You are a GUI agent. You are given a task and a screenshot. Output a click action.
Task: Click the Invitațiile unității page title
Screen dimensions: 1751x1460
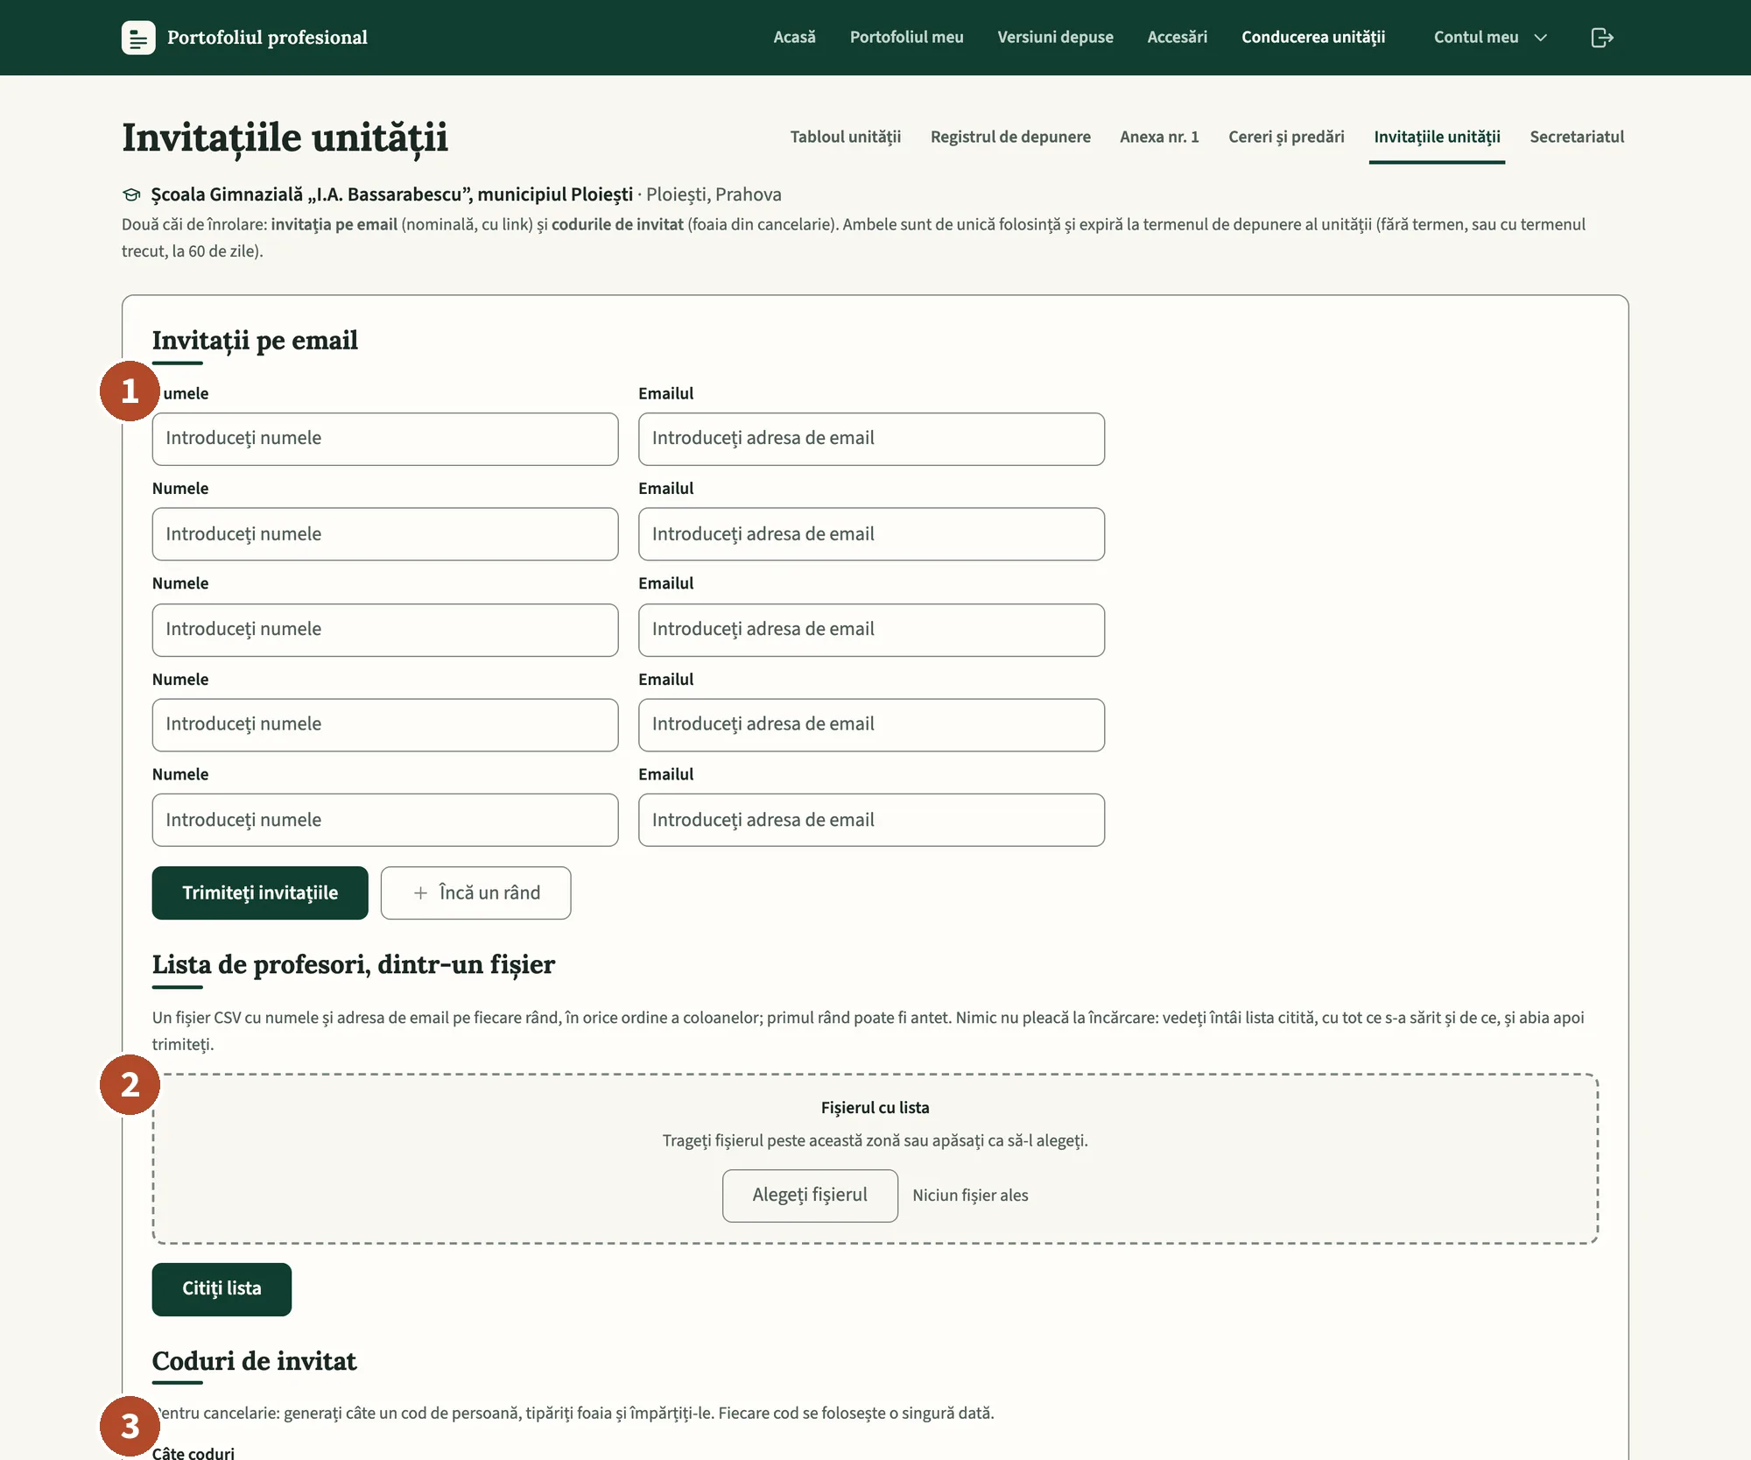coord(285,138)
